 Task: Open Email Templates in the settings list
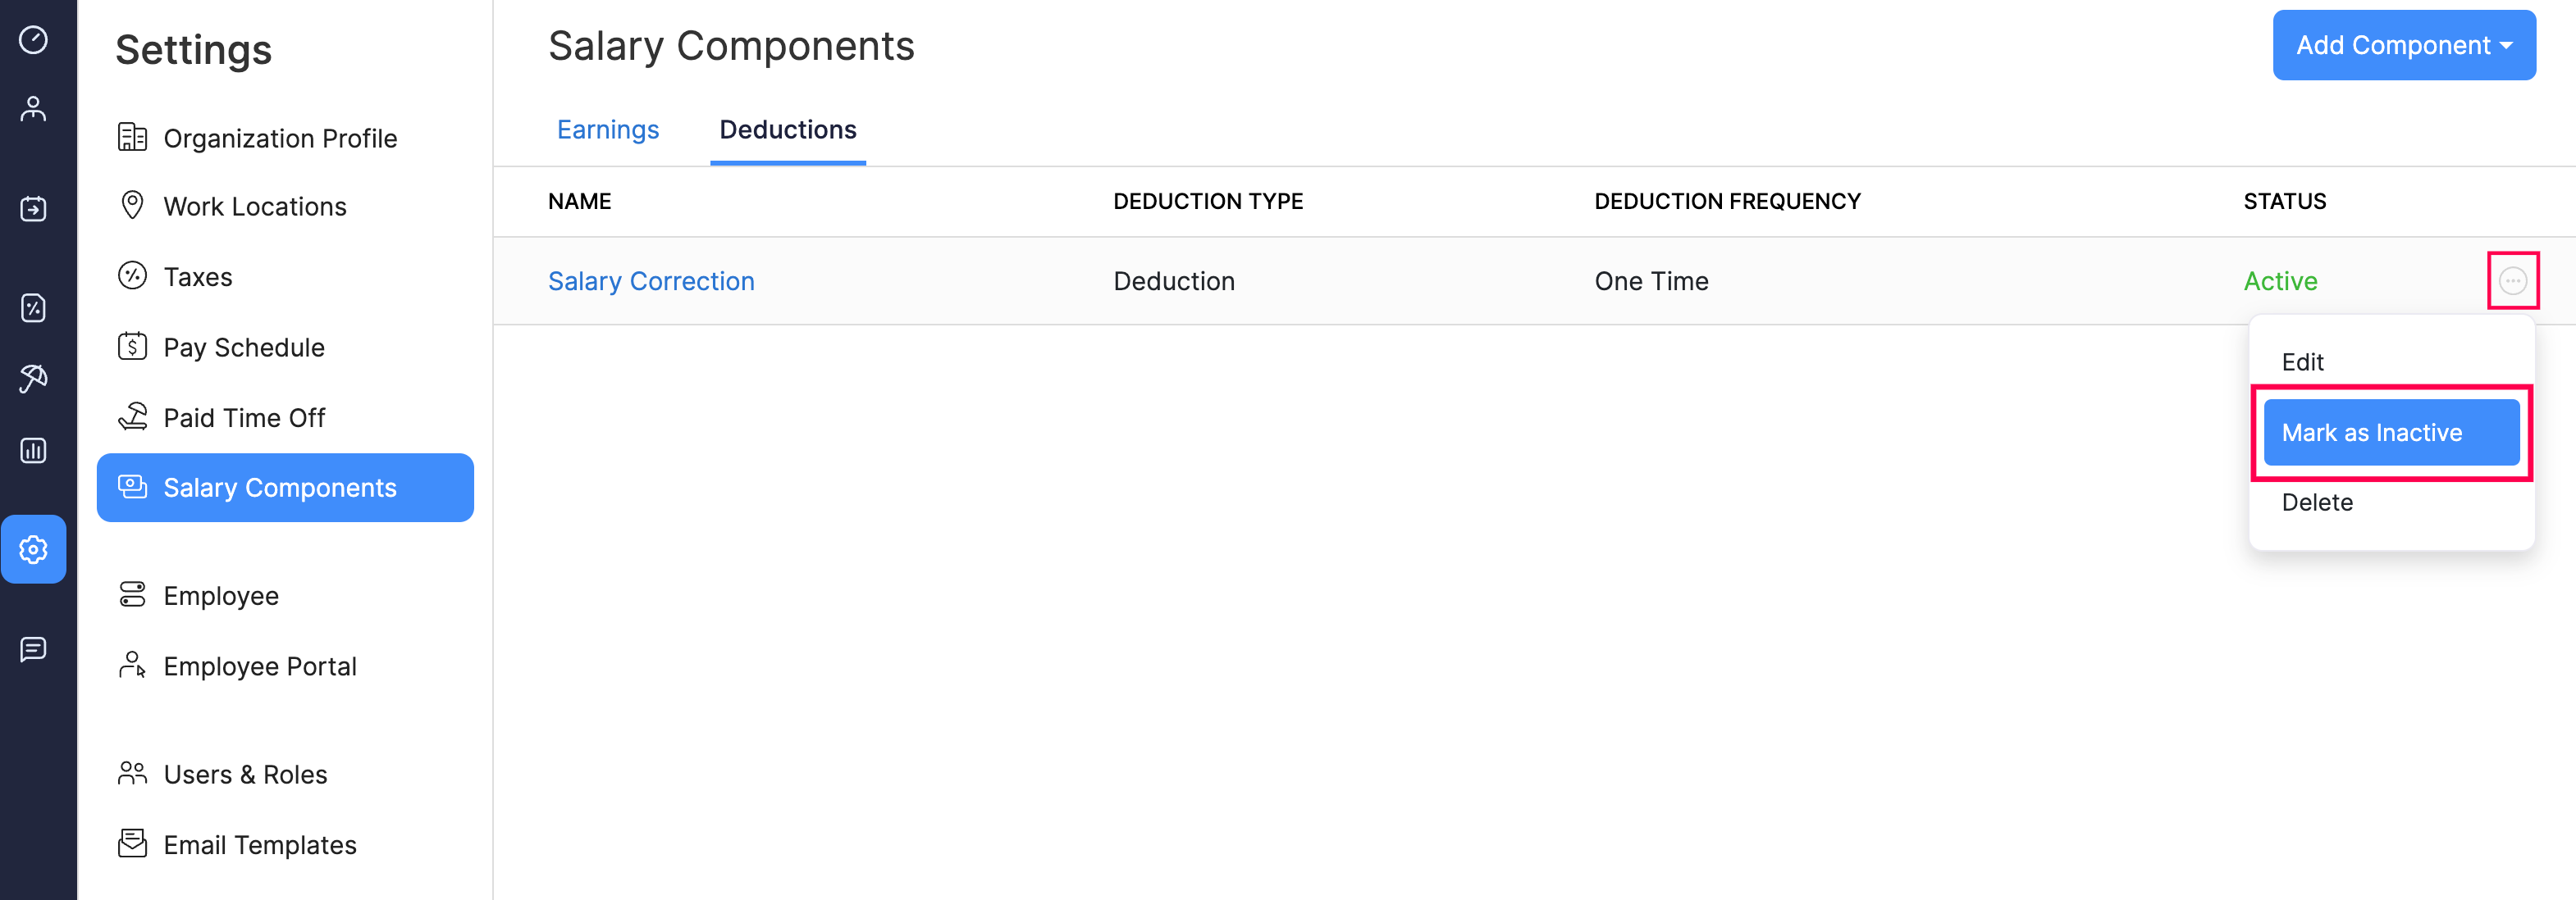(260, 844)
